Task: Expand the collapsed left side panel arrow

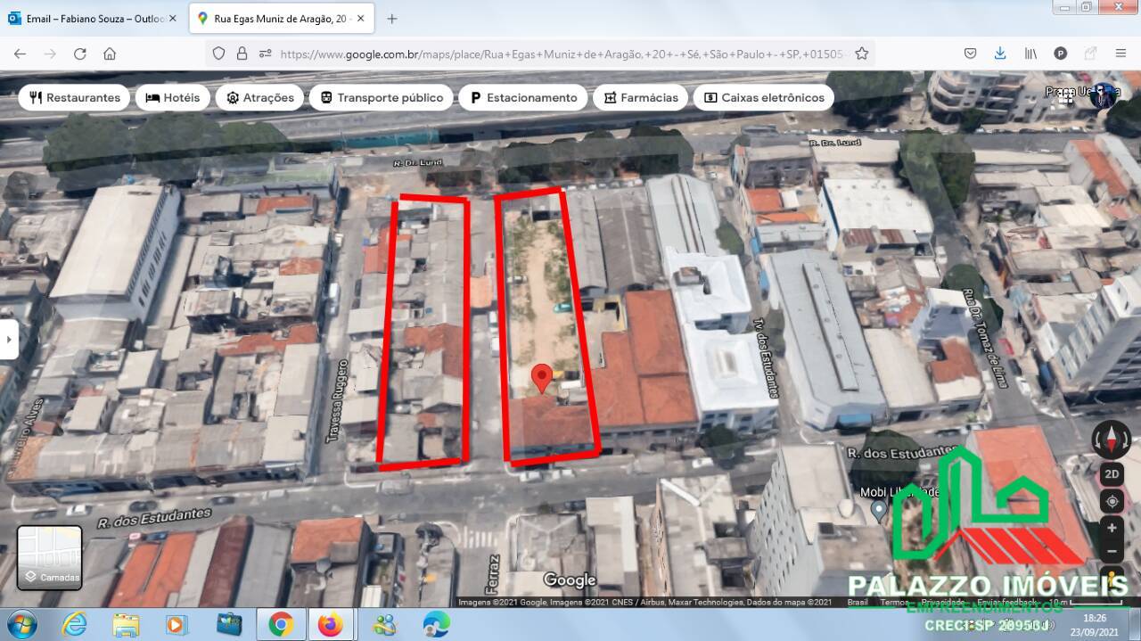Action: pos(9,339)
